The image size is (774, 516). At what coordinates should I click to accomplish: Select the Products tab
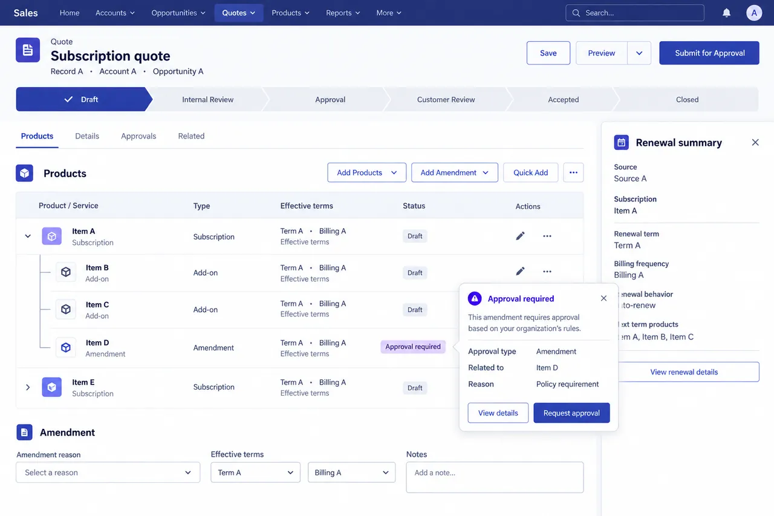(x=37, y=136)
